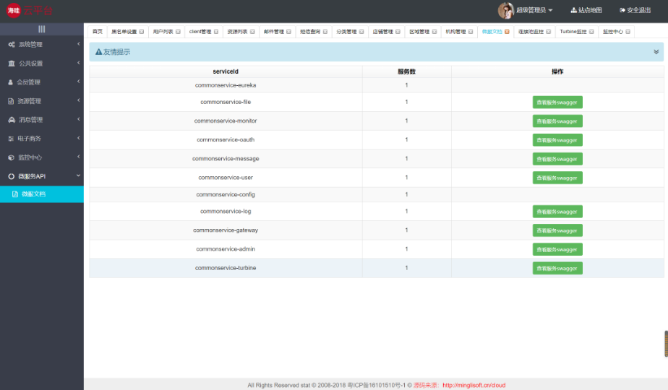View swagger for commonservice-message

[x=557, y=159]
